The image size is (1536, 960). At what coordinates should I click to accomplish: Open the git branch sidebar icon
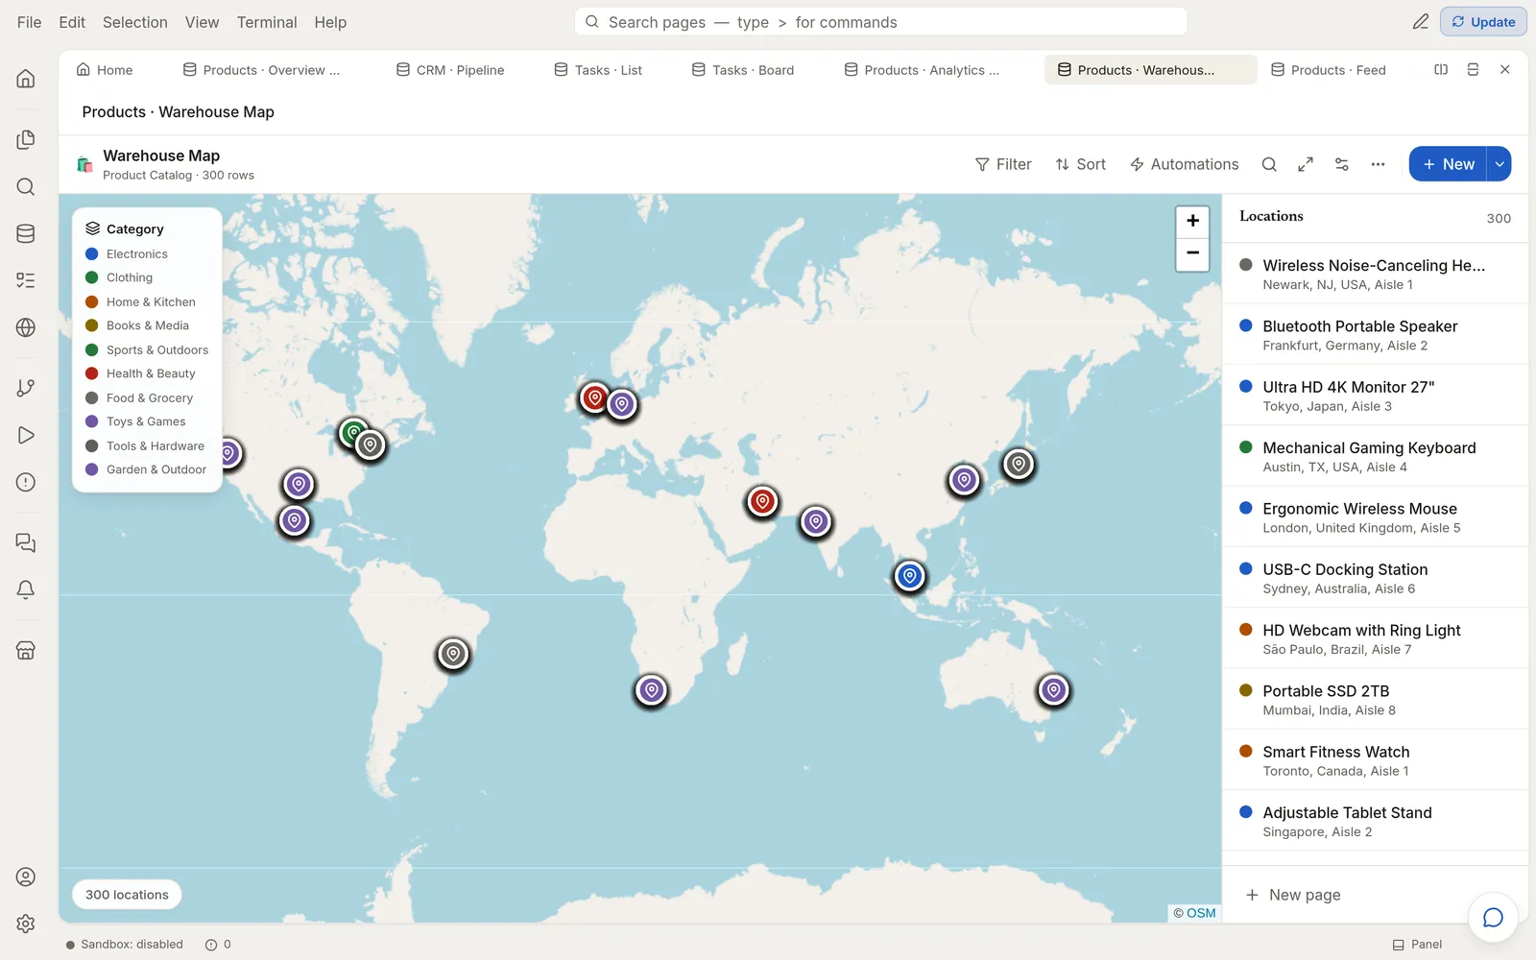(26, 388)
